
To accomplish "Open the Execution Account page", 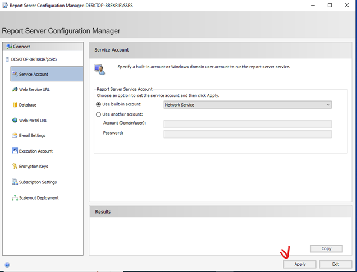I will [x=36, y=151].
